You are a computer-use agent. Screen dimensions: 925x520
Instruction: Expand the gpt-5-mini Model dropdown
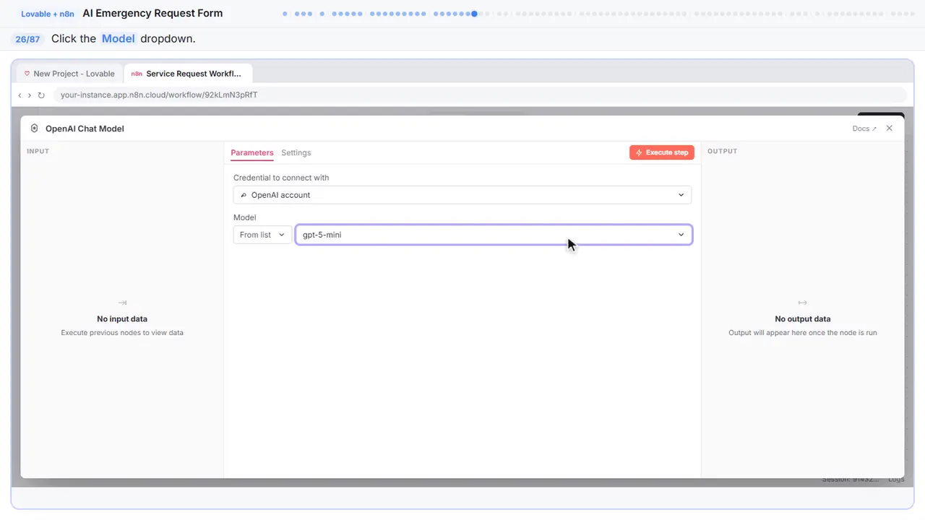coord(494,235)
